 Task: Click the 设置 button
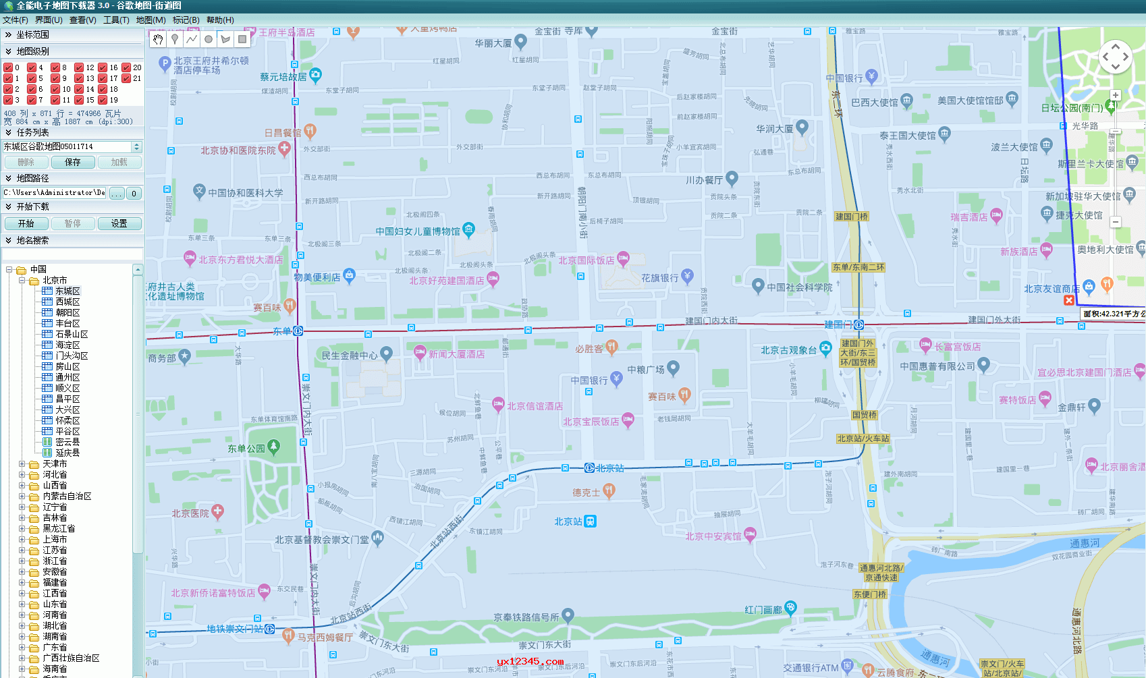click(x=119, y=223)
